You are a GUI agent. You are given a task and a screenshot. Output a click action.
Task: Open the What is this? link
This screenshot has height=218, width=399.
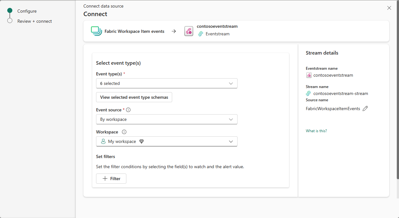(x=316, y=131)
